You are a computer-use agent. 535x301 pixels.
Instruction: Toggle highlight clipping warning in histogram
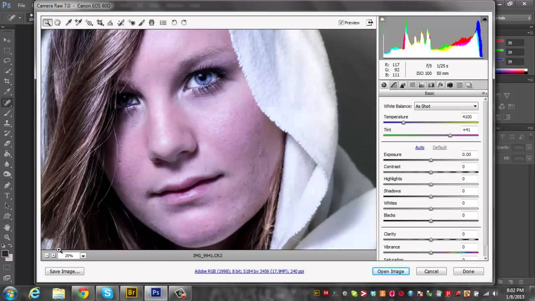click(484, 19)
